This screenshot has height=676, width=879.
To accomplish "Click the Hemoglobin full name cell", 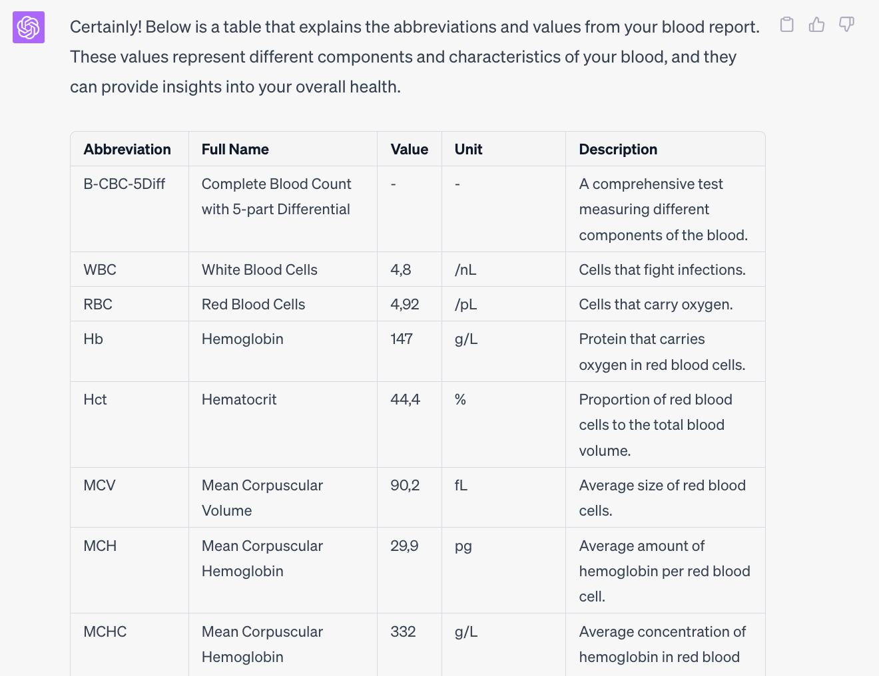I will click(242, 339).
